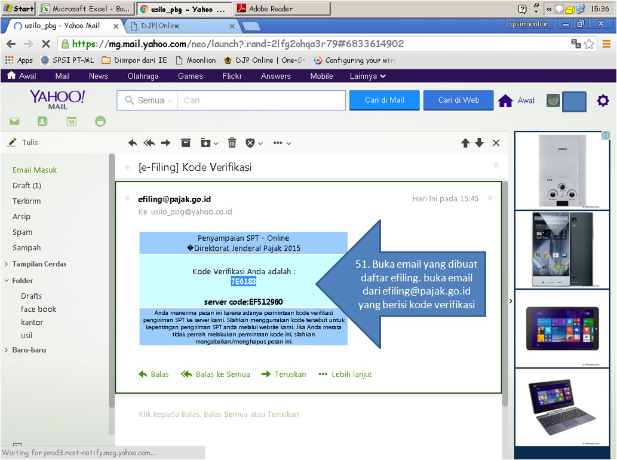Close the open email with the X icon
The height and width of the screenshot is (460, 617).
[496, 143]
